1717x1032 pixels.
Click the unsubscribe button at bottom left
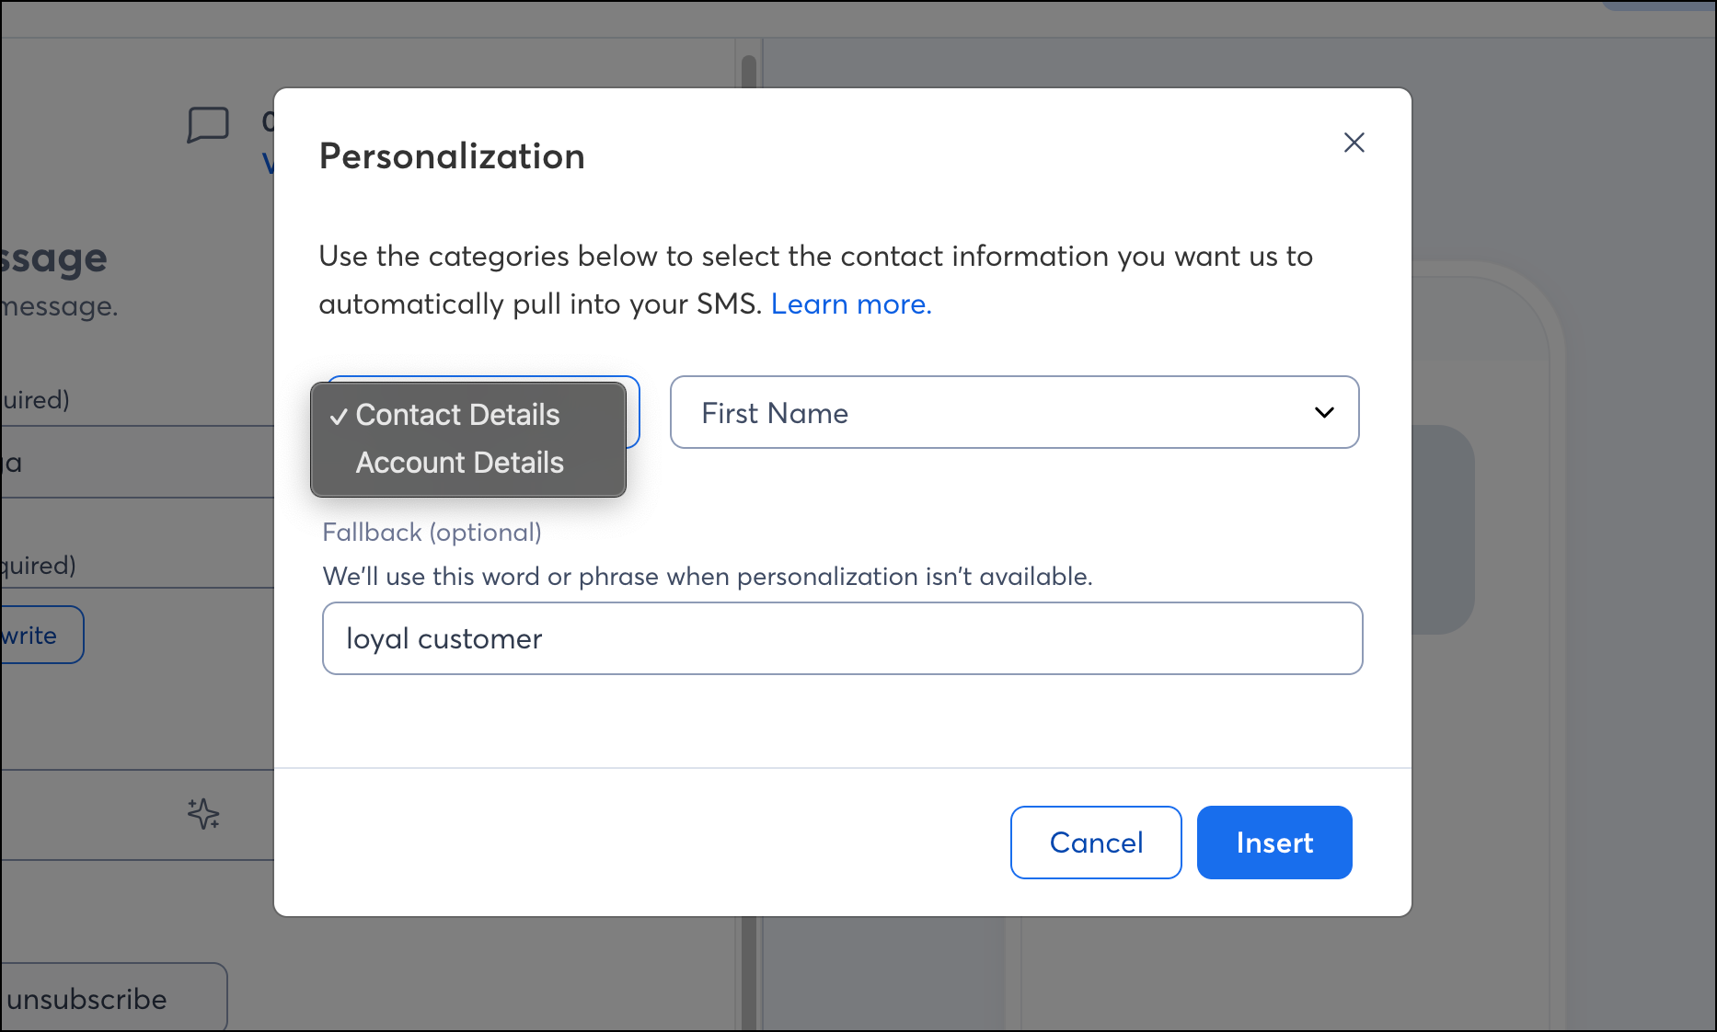(x=101, y=999)
